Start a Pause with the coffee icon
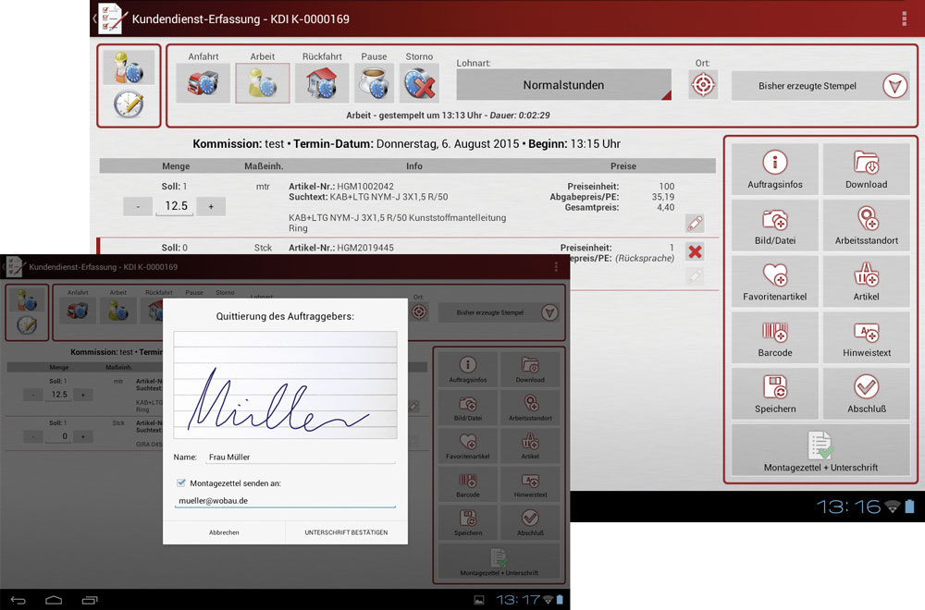925x610 pixels. pyautogui.click(x=374, y=83)
